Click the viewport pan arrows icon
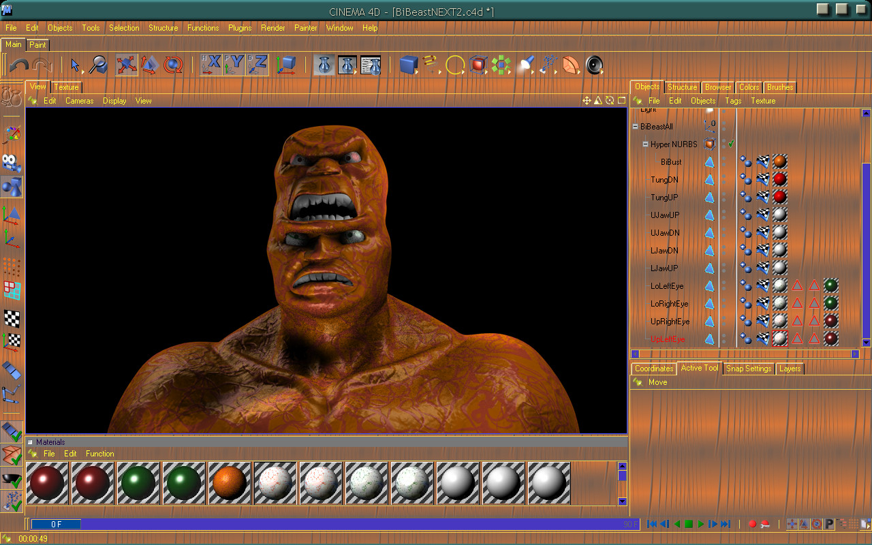This screenshot has height=545, width=872. tap(587, 101)
